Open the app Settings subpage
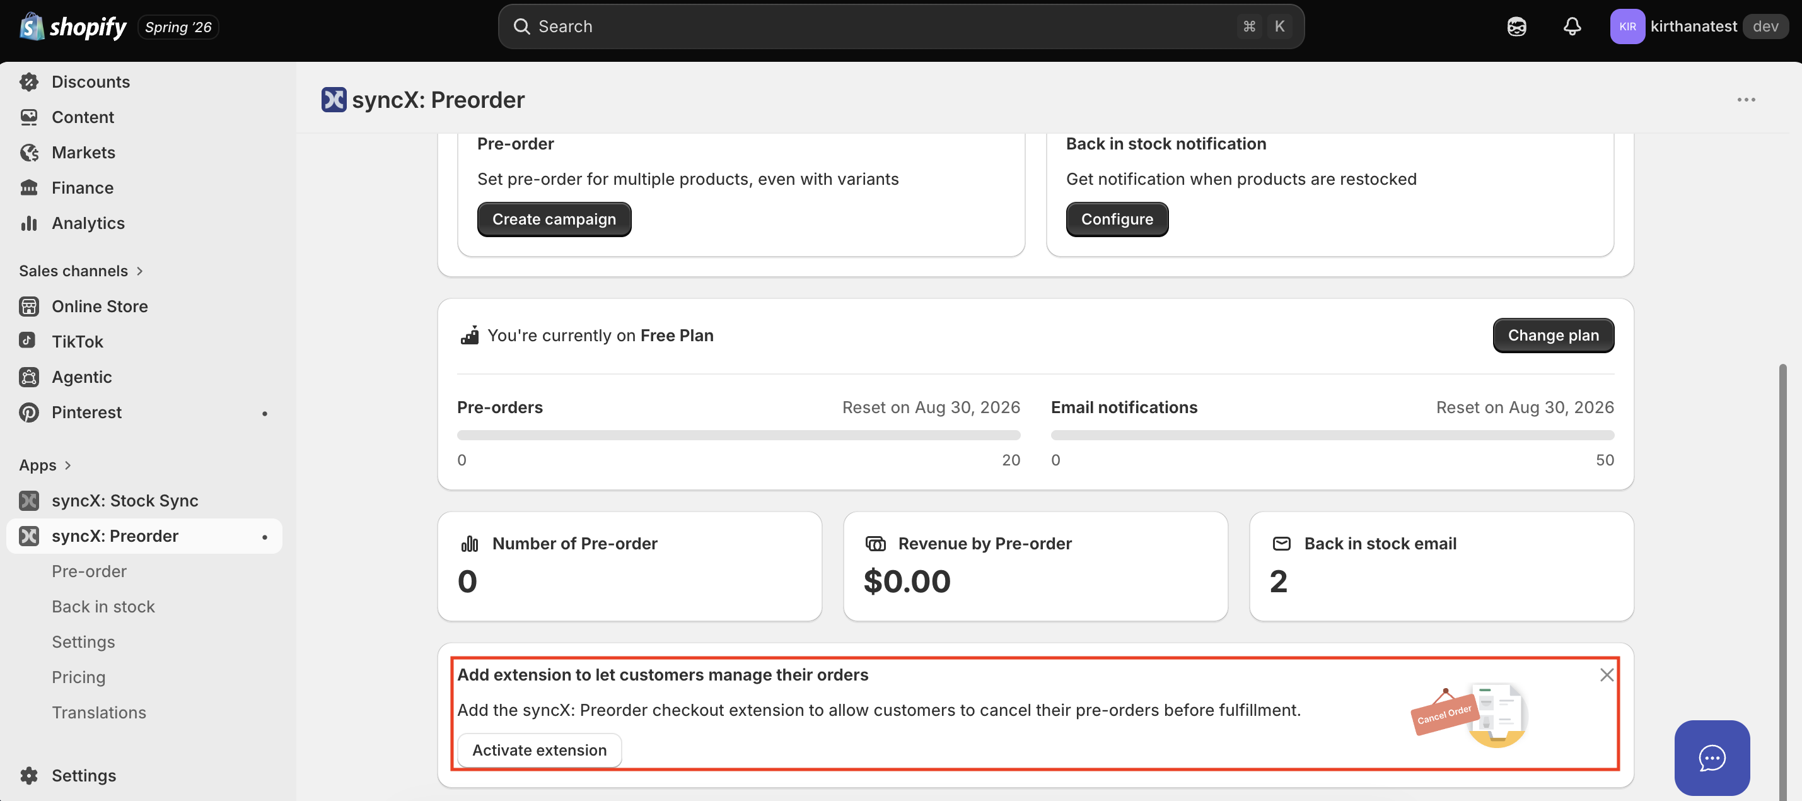This screenshot has height=801, width=1802. click(83, 642)
